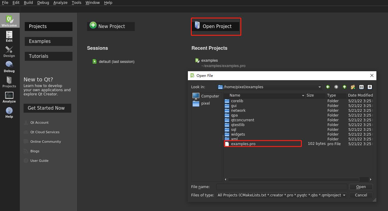Image resolution: width=388 pixels, height=211 pixels.
Task: Click into the File name field
Action: coord(282,187)
